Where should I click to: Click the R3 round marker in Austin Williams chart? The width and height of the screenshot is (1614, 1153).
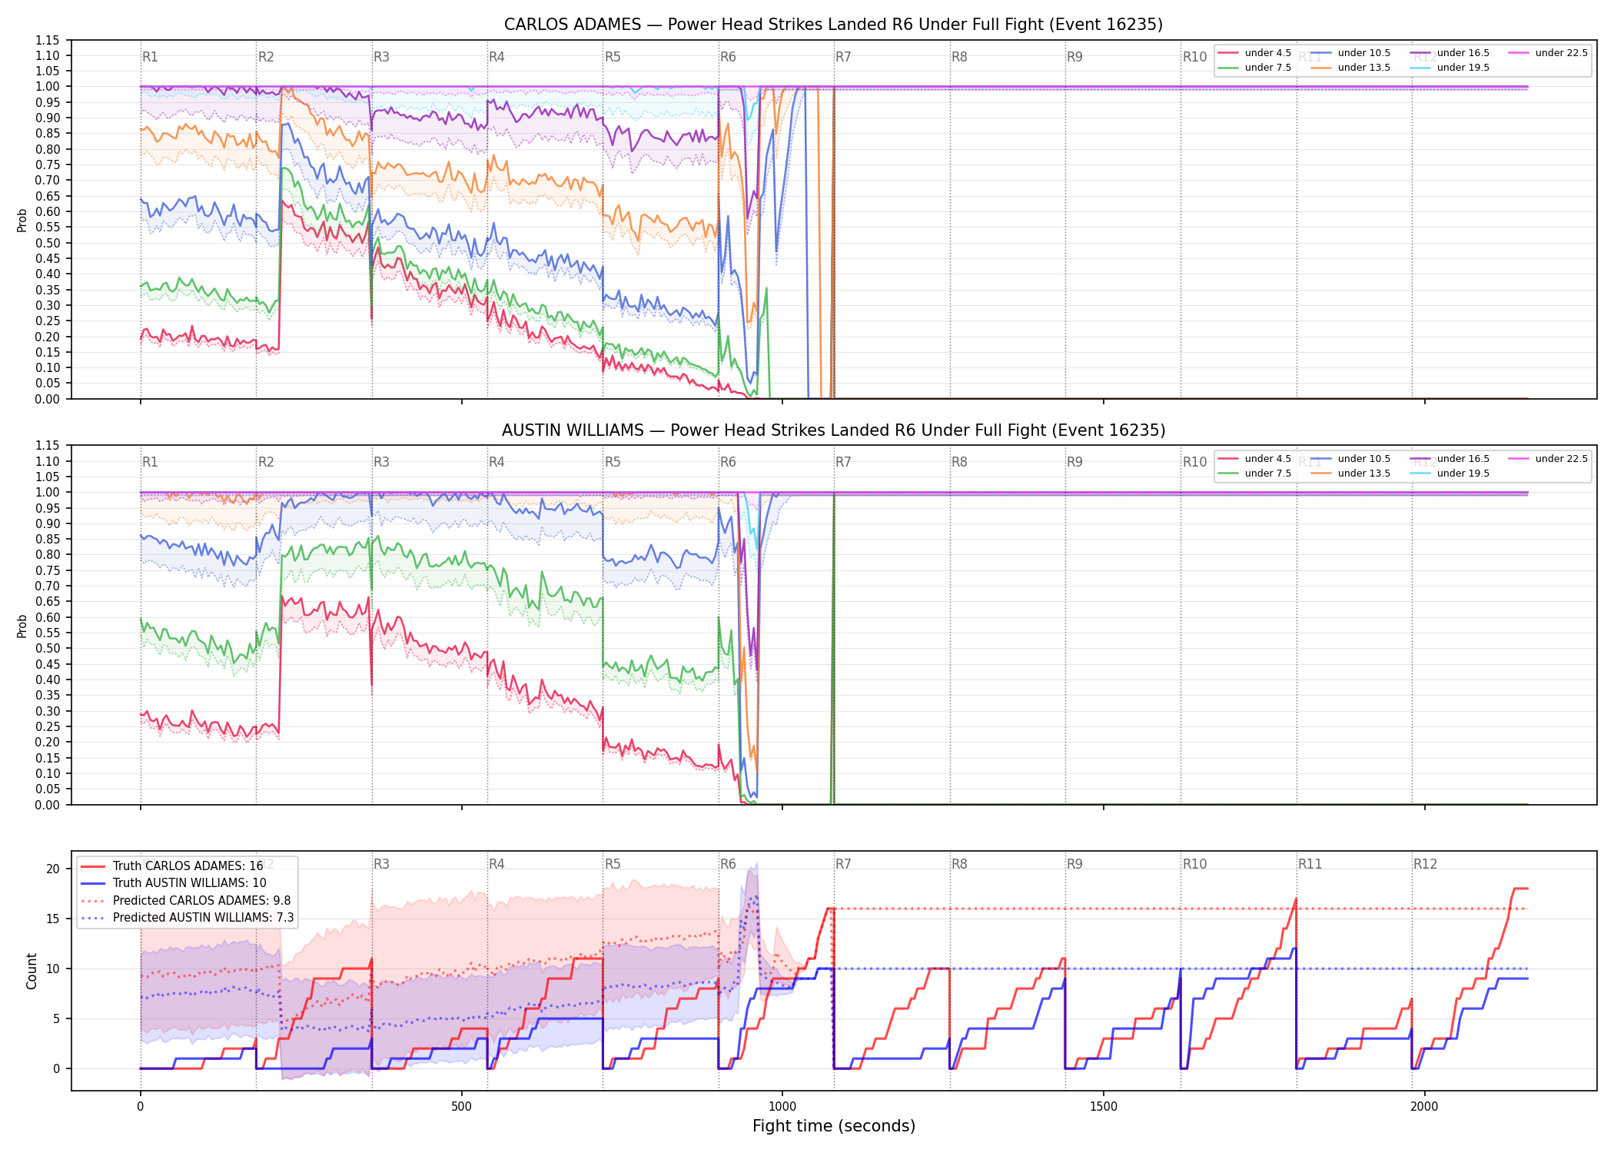tap(381, 462)
